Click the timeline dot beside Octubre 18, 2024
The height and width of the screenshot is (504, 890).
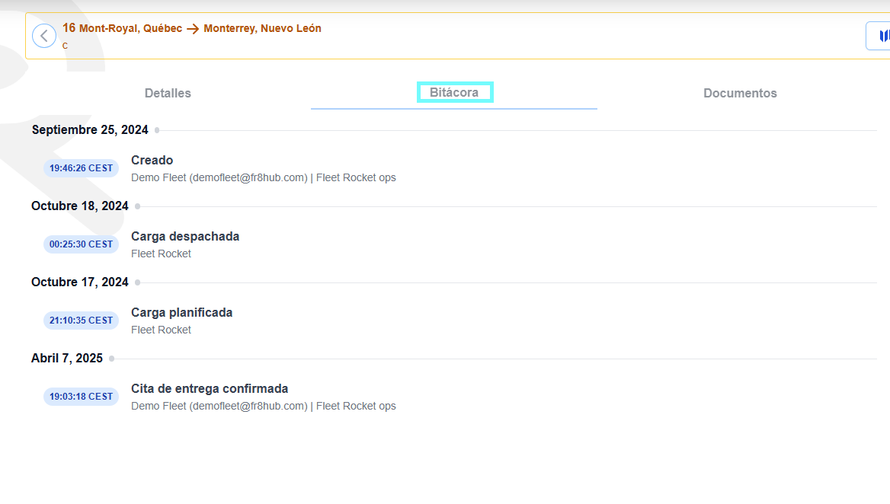[x=137, y=206]
